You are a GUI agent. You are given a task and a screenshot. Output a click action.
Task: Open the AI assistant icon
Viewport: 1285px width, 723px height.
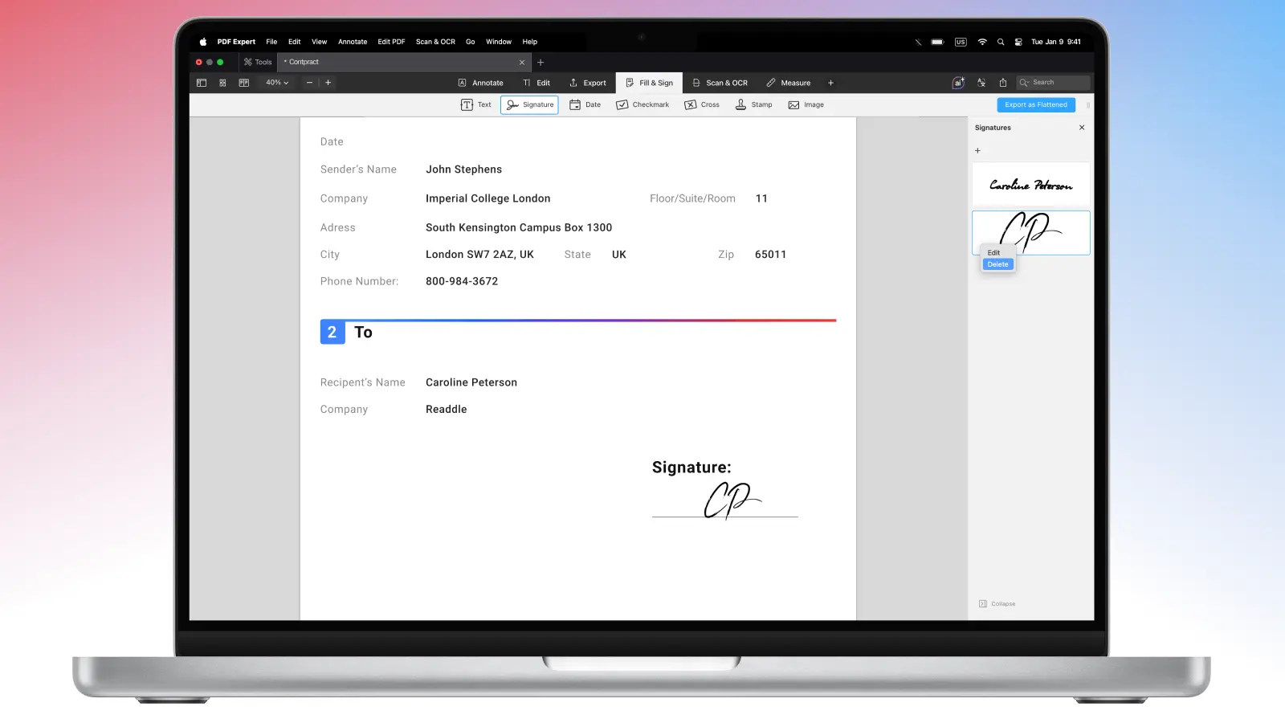pyautogui.click(x=958, y=83)
